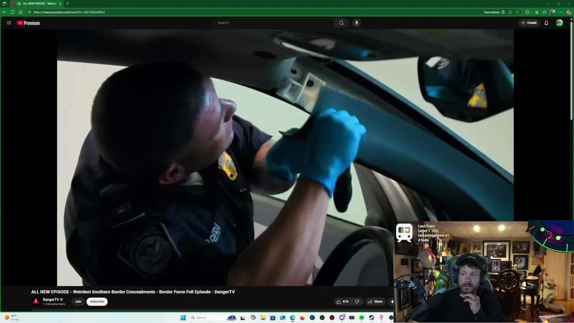Open Spotify from the taskbar

tap(361, 318)
